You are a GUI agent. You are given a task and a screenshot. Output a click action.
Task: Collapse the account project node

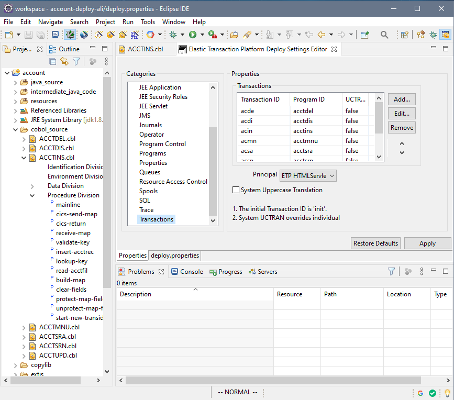(x=7, y=73)
